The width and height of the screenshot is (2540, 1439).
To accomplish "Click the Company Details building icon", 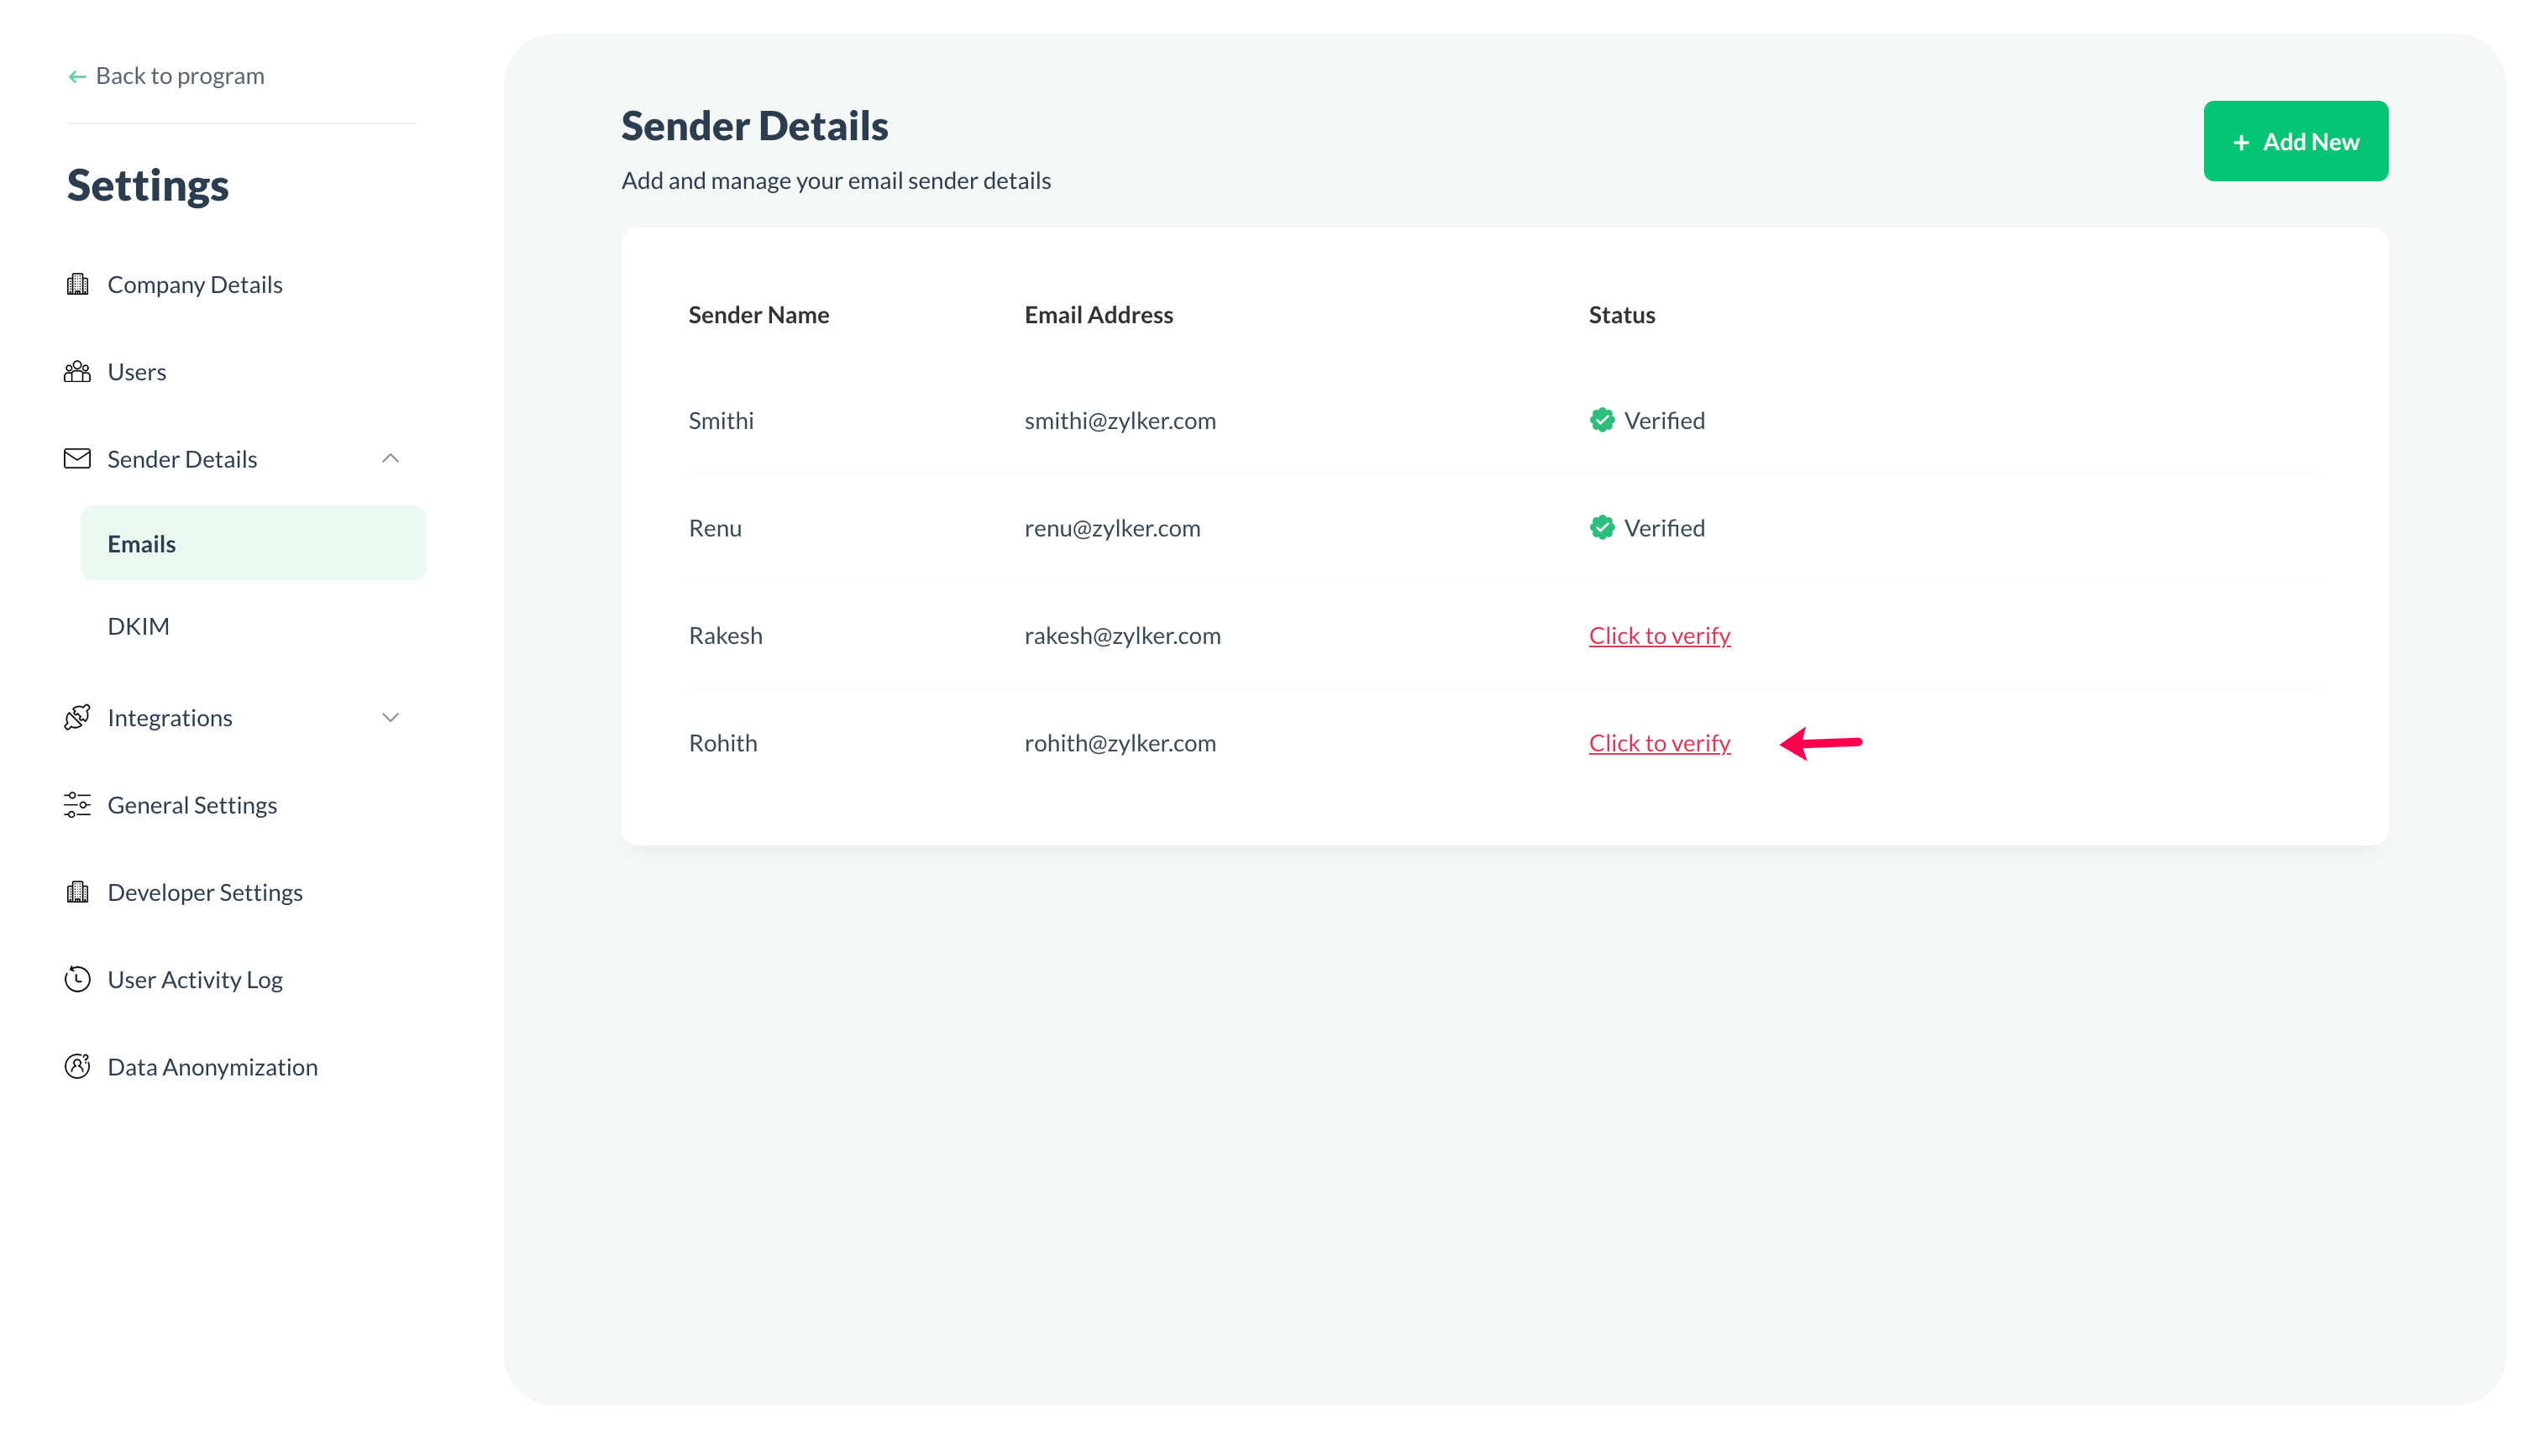I will click(x=77, y=285).
